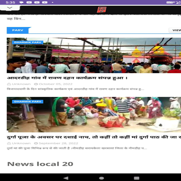This screenshot has width=181, height=181.
Task: Tap the signal strength icon in status bar
Action: pyautogui.click(x=178, y=2)
